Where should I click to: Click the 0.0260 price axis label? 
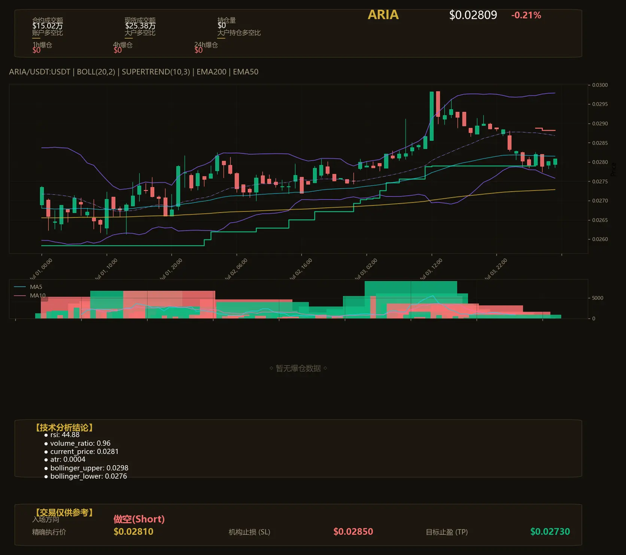[600, 239]
